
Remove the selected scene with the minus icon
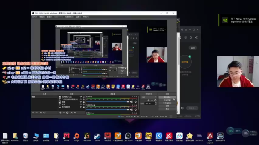tap(37, 112)
